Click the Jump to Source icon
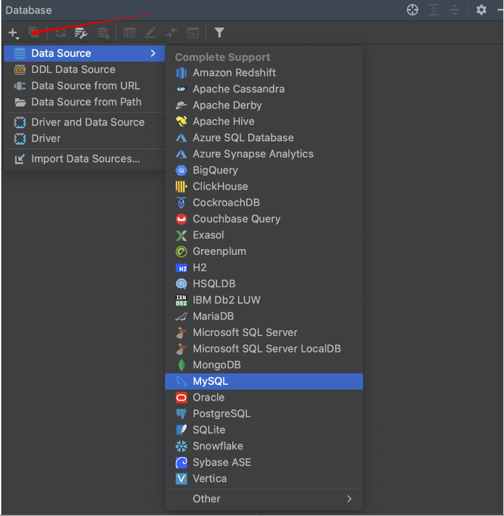Viewport: 504px width, 516px height. pos(171,33)
